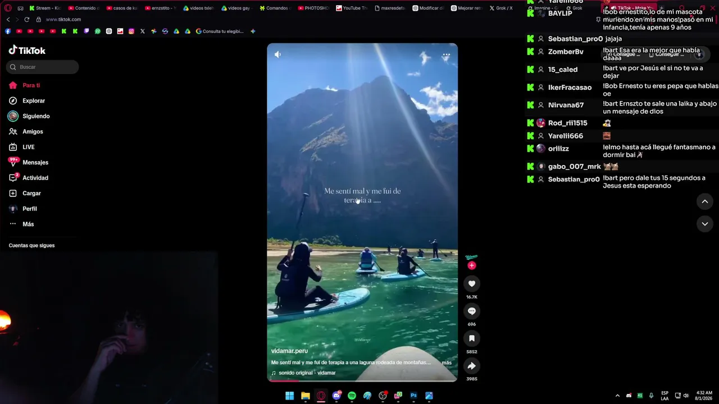This screenshot has width=719, height=404.
Task: Follow vidamar with the red plus button
Action: click(472, 265)
